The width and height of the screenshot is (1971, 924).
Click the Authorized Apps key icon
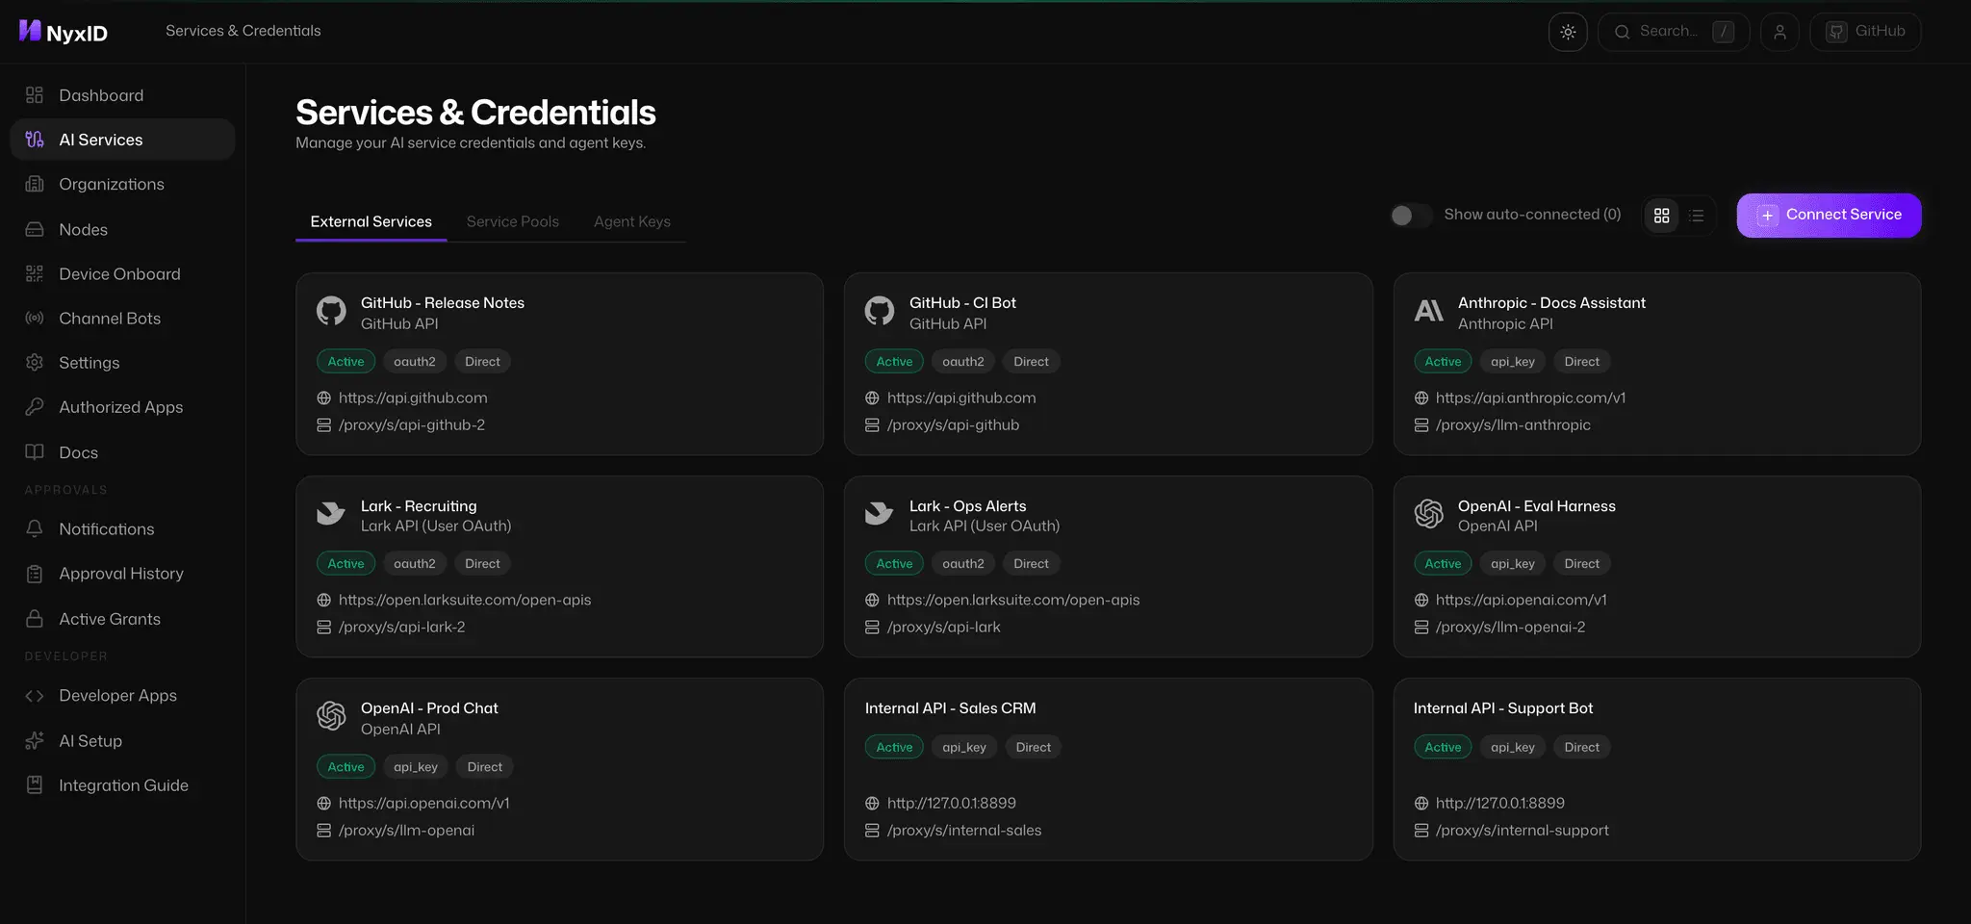pyautogui.click(x=35, y=406)
